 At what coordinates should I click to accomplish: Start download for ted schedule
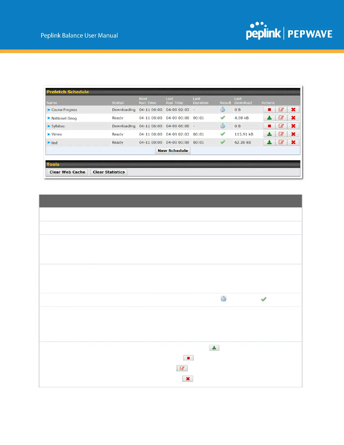[269, 142]
